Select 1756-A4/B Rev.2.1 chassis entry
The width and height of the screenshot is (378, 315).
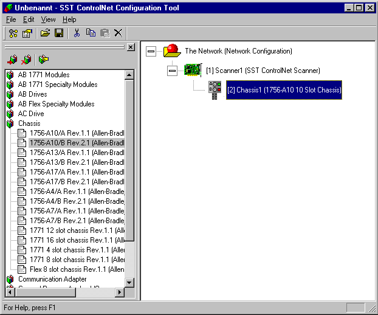pos(77,201)
